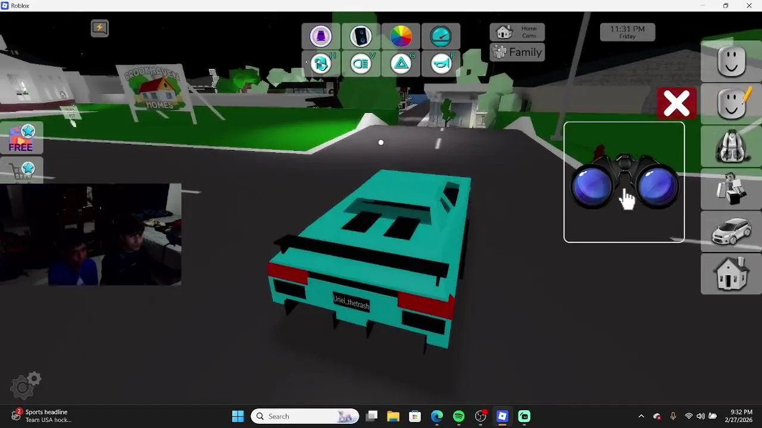Image resolution: width=762 pixels, height=428 pixels.
Task: Toggle the hazard lights triangle
Action: point(401,63)
